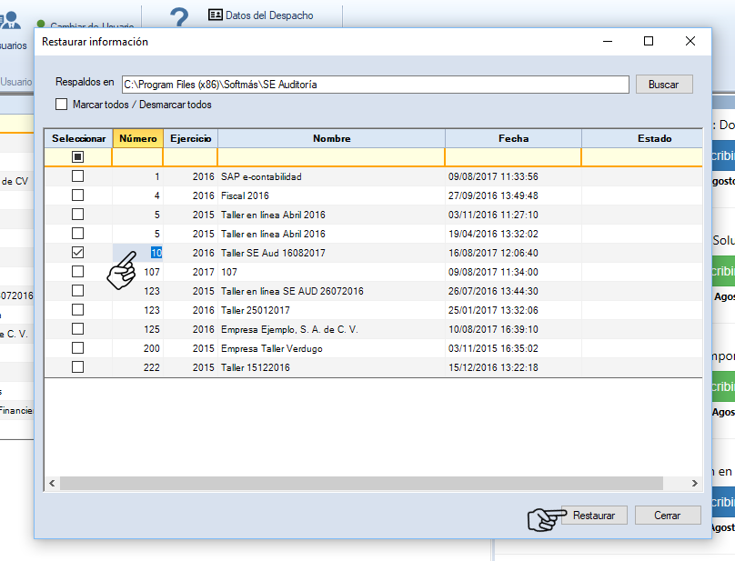Sort by the Número column header
This screenshot has width=735, height=561.
click(137, 138)
